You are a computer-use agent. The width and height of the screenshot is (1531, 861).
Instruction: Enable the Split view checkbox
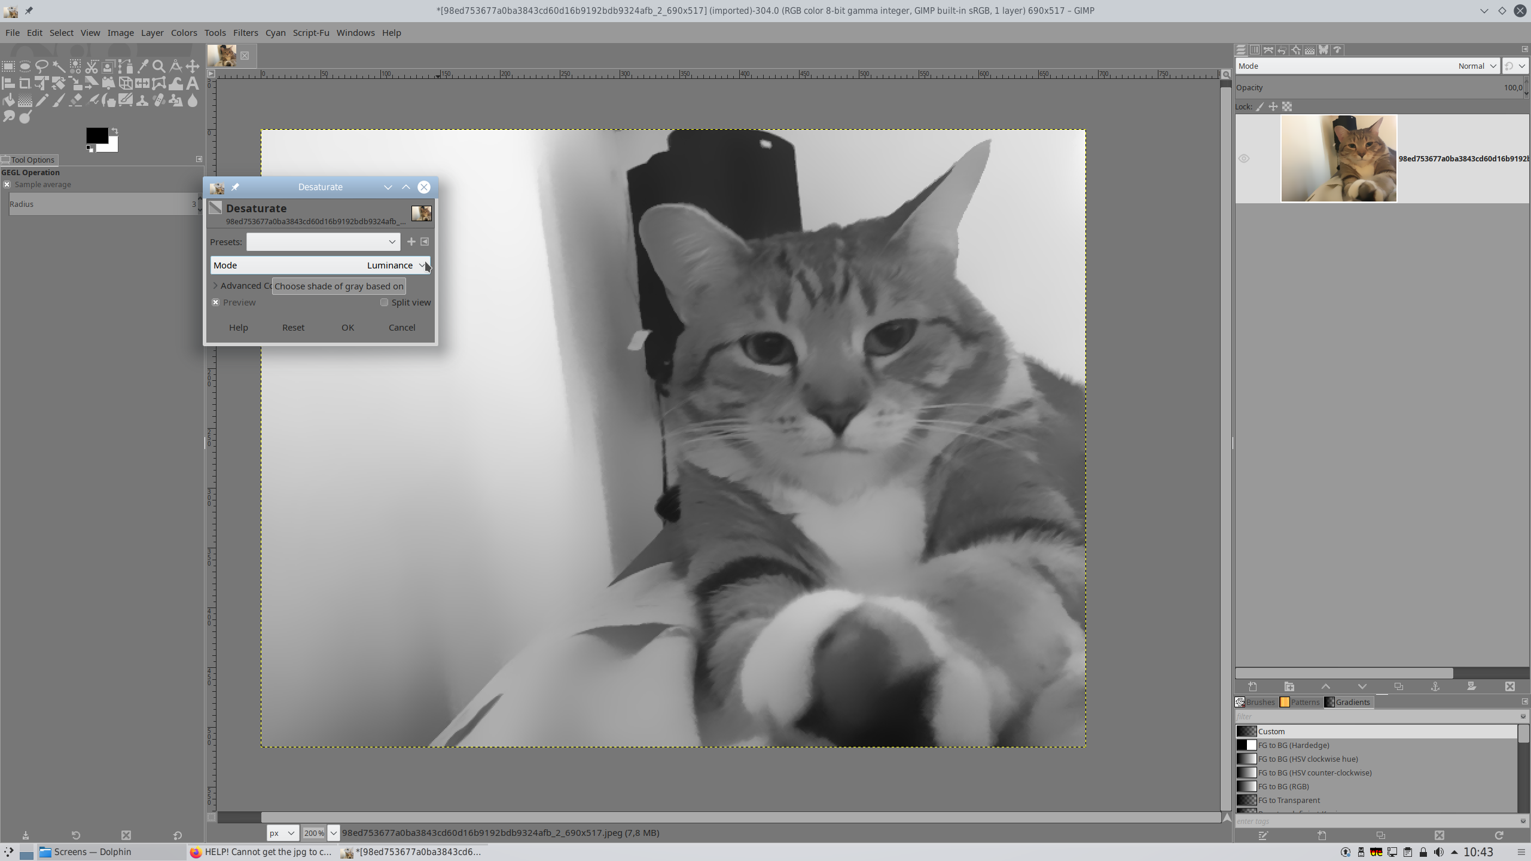pyautogui.click(x=385, y=303)
